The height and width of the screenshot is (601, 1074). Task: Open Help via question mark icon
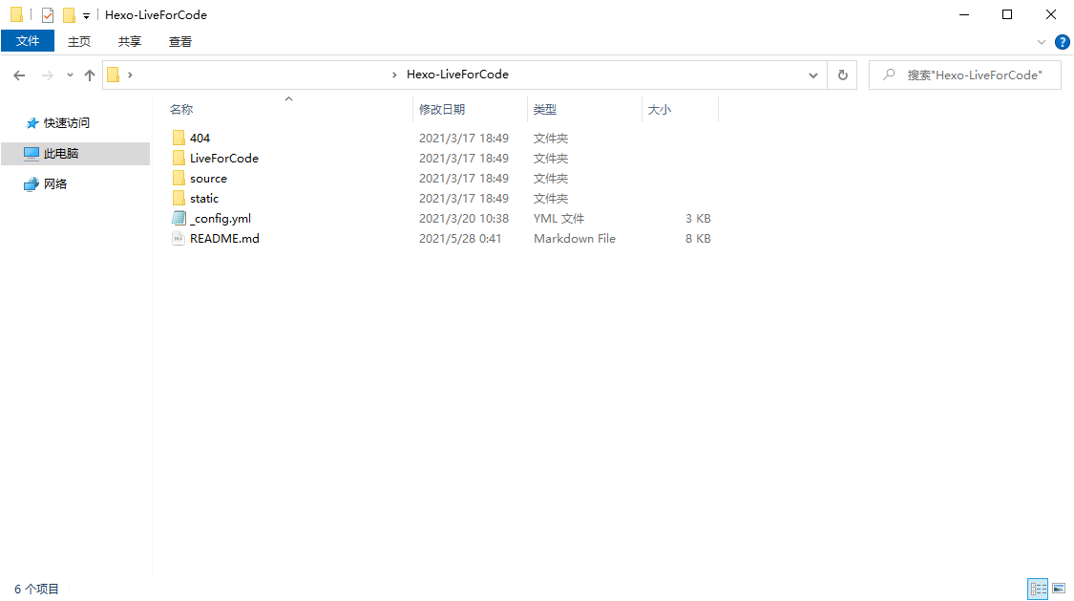click(x=1063, y=42)
